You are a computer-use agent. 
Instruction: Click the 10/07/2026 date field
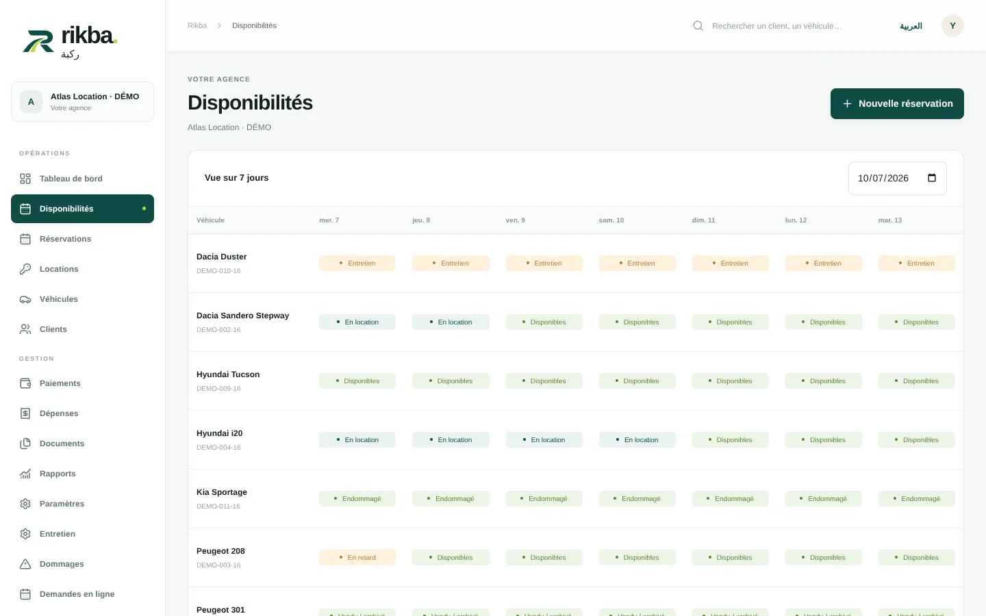pos(897,178)
